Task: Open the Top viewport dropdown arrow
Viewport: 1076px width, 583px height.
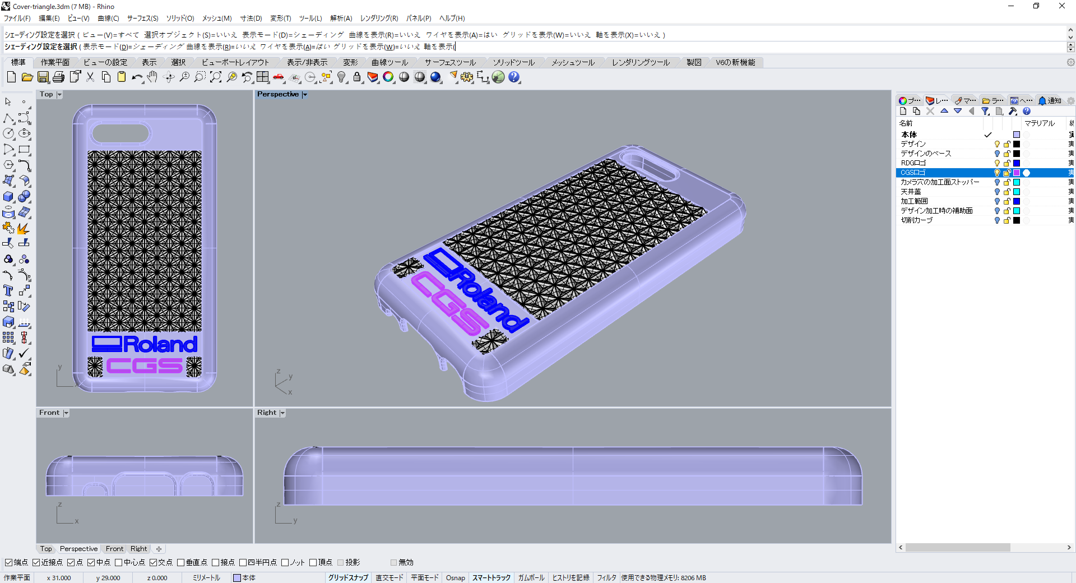Action: point(59,95)
